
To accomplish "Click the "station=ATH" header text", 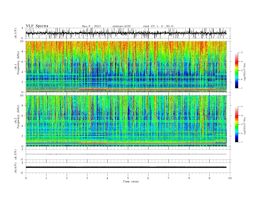I will 121,26.
